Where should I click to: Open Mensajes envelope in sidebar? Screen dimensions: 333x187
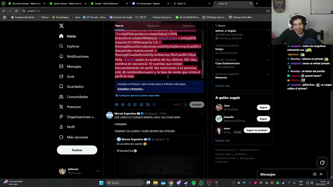pos(70,66)
